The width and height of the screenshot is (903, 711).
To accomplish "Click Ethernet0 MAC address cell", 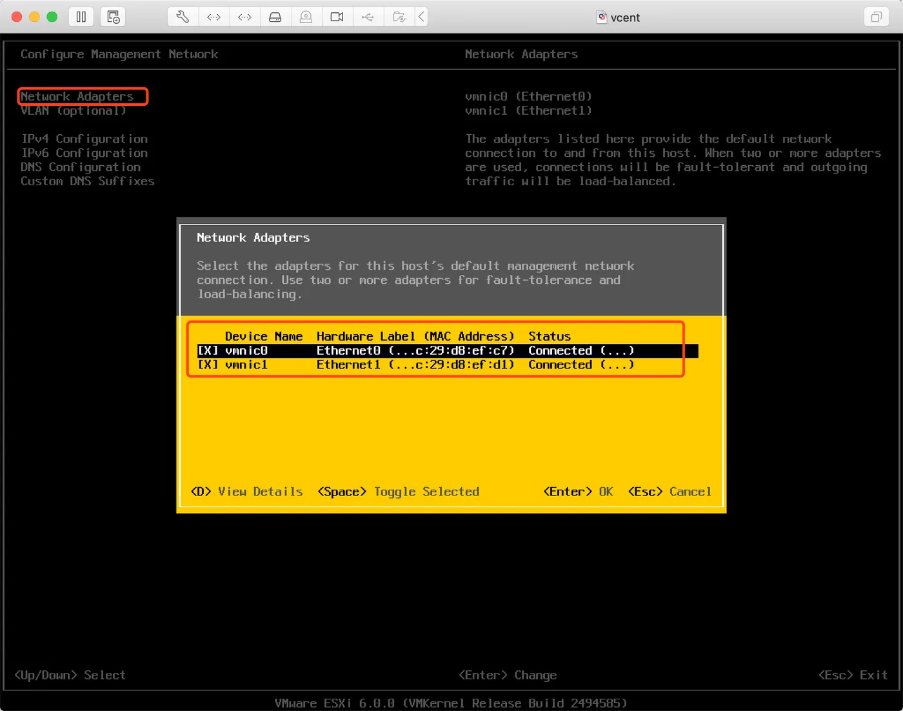I will pyautogui.click(x=415, y=350).
